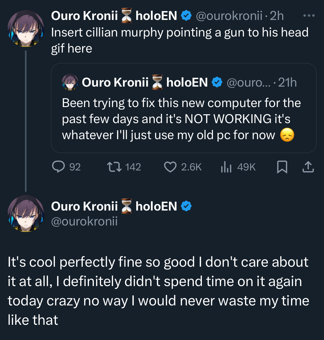Screen dimensions: 324x340
Task: Open view analytics bar chart icon
Action: click(226, 167)
